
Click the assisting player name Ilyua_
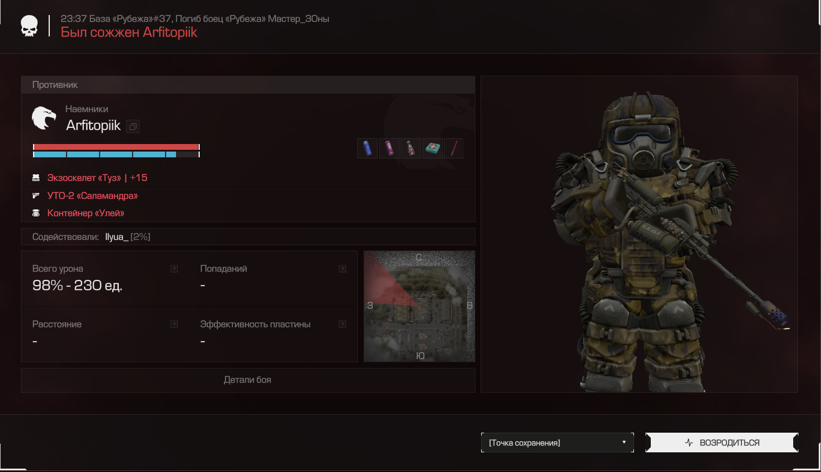tap(117, 237)
